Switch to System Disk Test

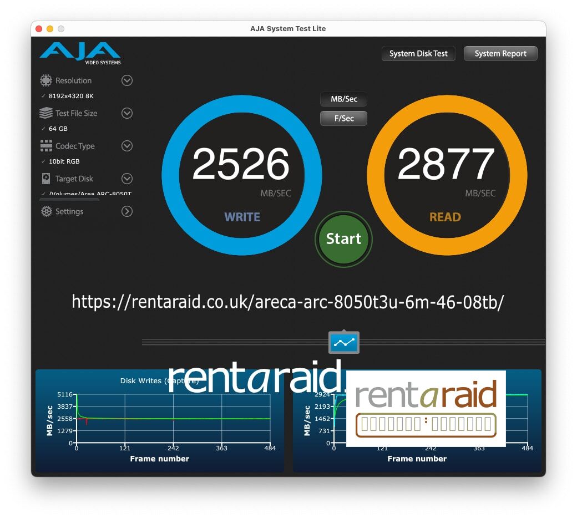coord(418,53)
